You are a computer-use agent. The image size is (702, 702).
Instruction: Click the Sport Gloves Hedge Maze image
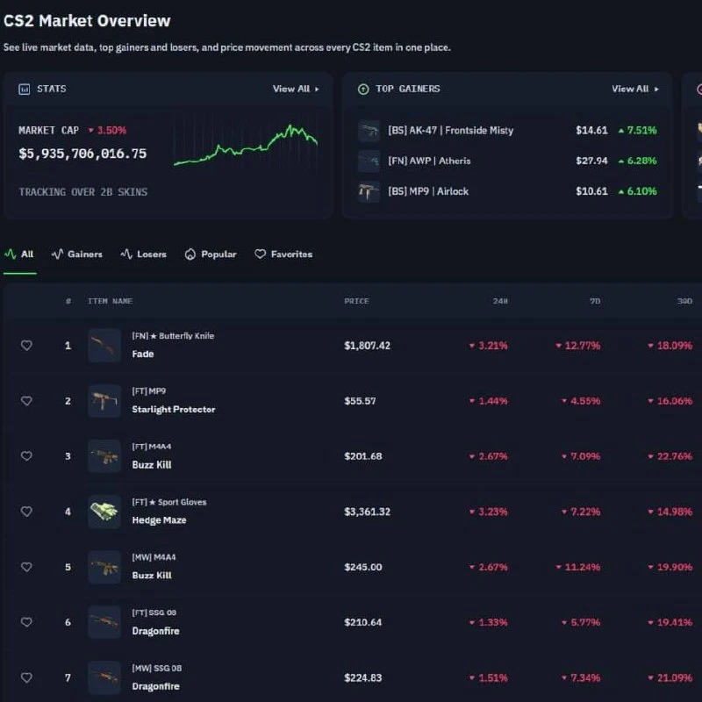tap(104, 512)
